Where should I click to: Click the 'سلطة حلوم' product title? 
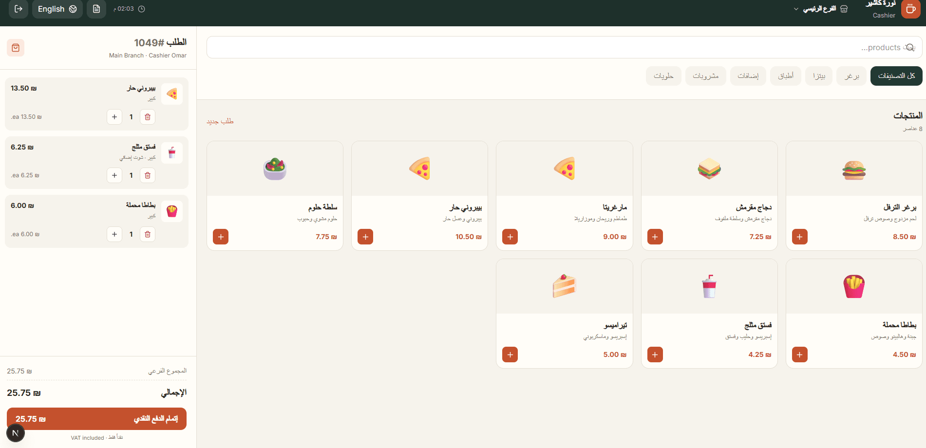point(322,207)
